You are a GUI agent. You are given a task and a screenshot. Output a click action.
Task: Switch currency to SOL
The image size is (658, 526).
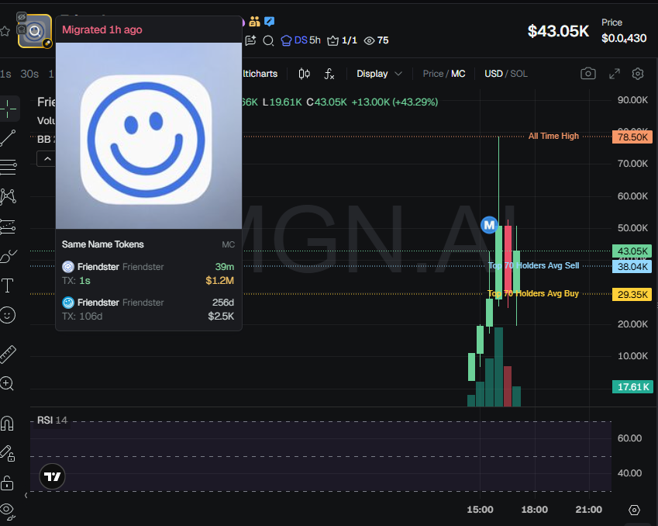click(x=518, y=74)
